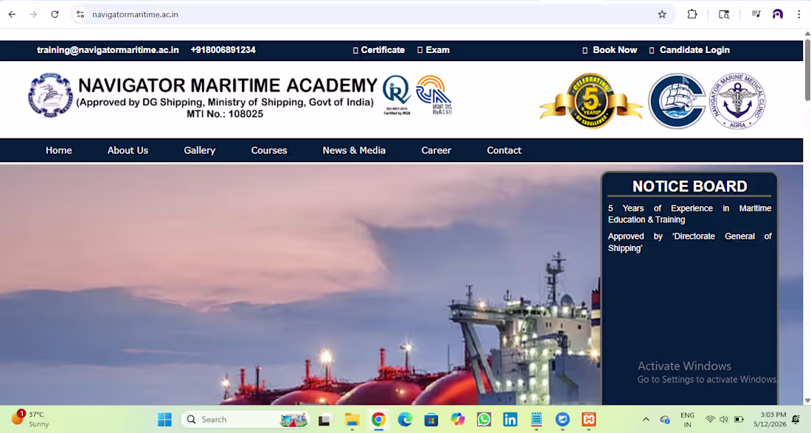Click the tab search icon beside extensions

point(724,15)
